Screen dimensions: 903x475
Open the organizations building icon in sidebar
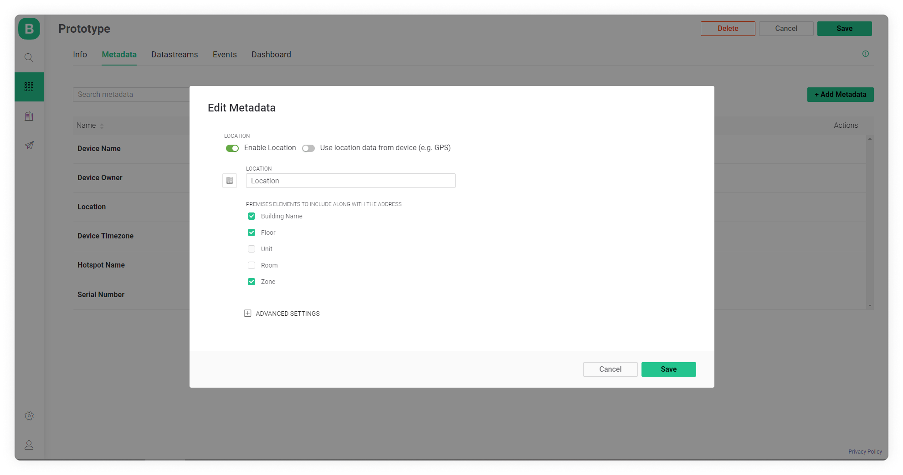point(29,116)
